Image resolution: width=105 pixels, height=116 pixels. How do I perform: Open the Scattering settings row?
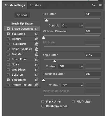click(x=22, y=34)
